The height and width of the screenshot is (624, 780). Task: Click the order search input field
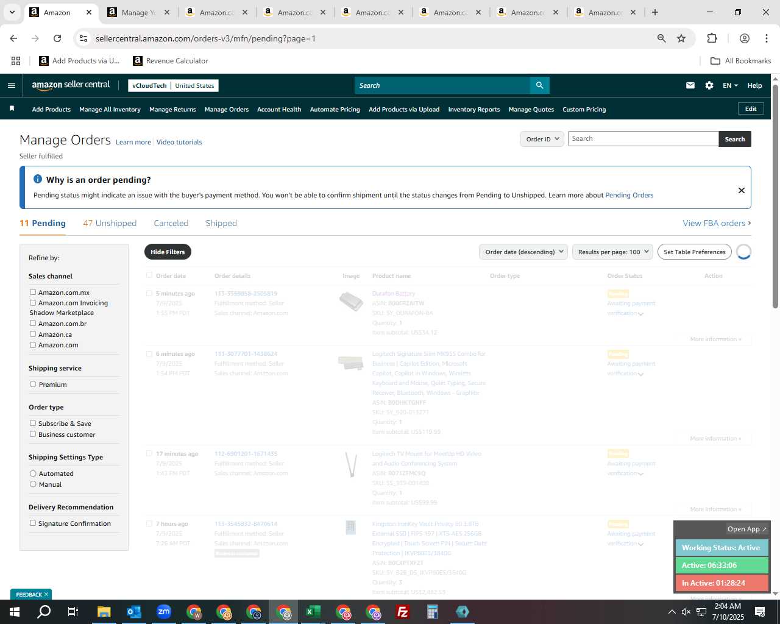643,139
